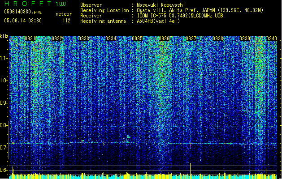Click the 0934 time marker
This screenshot has height=179, width=282.
111,38
